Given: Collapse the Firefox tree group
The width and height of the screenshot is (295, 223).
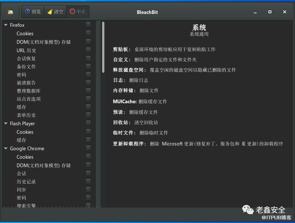Looking at the screenshot, I should tap(6, 25).
